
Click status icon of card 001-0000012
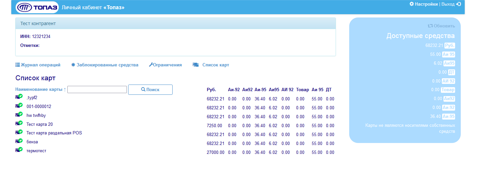point(19,105)
